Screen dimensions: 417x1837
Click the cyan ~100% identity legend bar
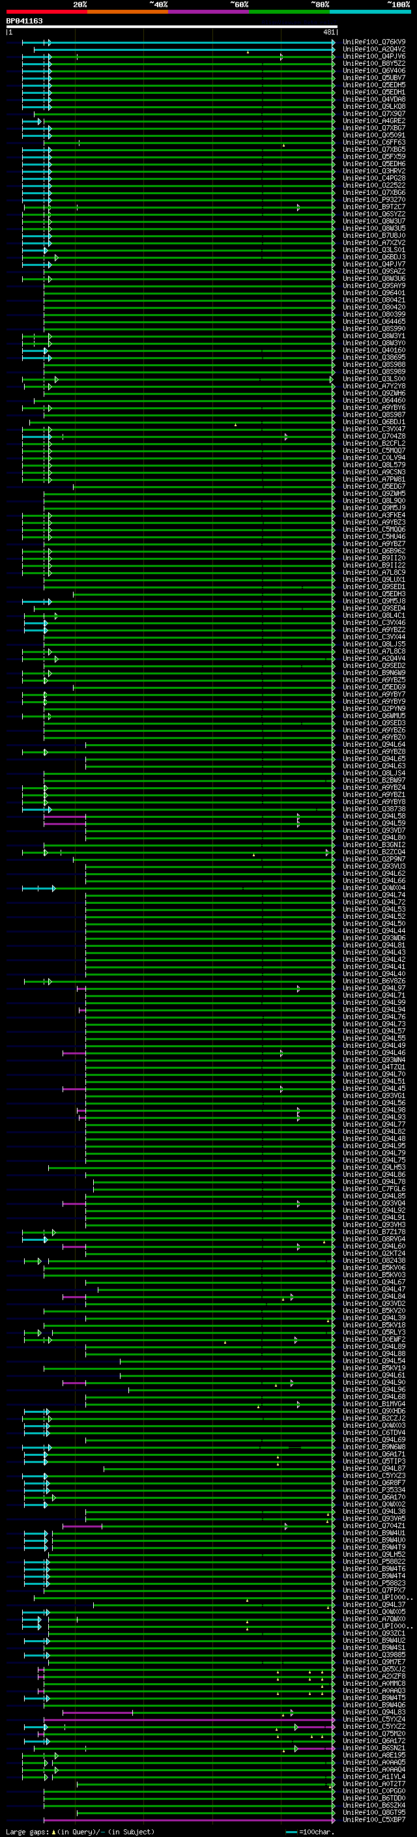pyautogui.click(x=371, y=12)
